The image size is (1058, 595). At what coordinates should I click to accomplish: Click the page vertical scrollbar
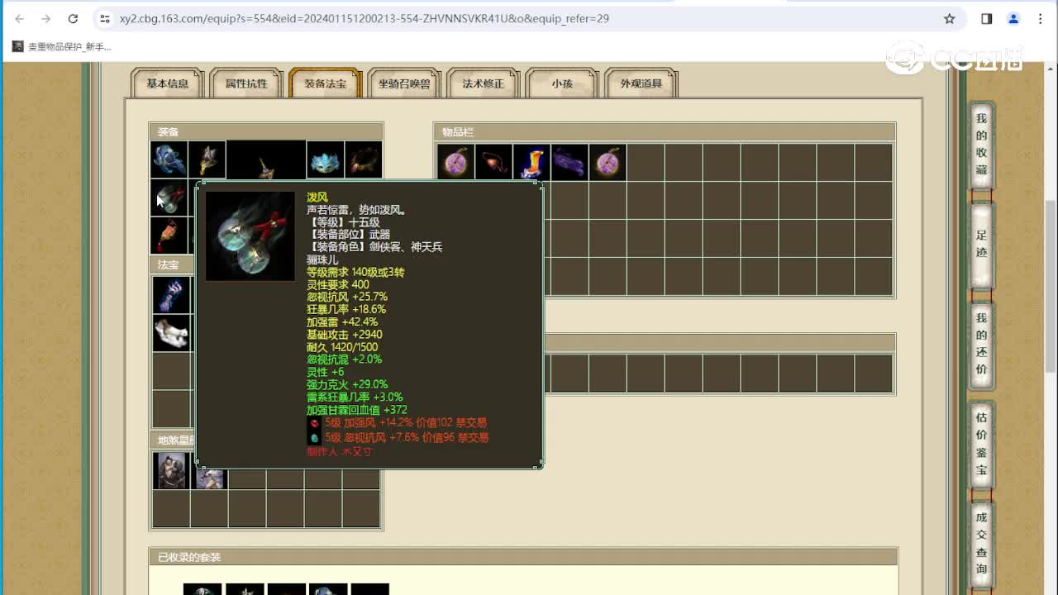pos(1051,285)
